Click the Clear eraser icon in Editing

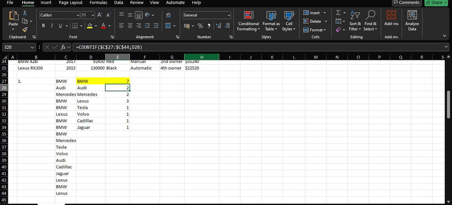[x=339, y=30]
